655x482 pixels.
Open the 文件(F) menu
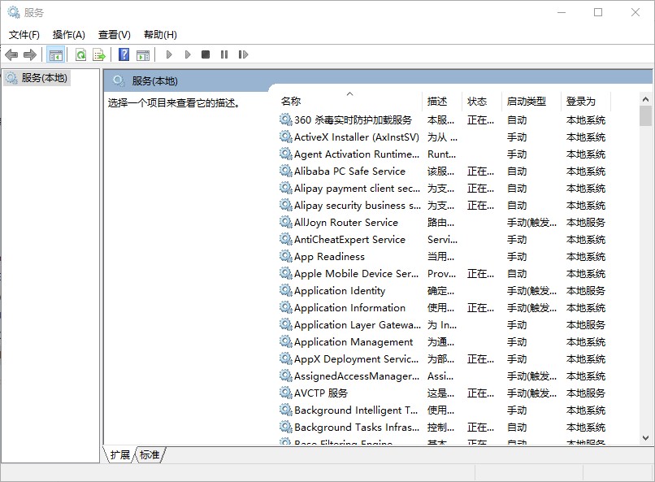click(24, 35)
